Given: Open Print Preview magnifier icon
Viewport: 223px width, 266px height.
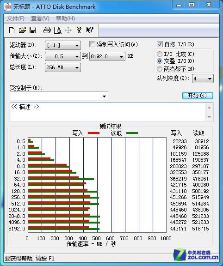Looking at the screenshot, I should [x=58, y=30].
